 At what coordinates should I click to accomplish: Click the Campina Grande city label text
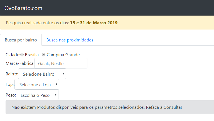pos(63,55)
